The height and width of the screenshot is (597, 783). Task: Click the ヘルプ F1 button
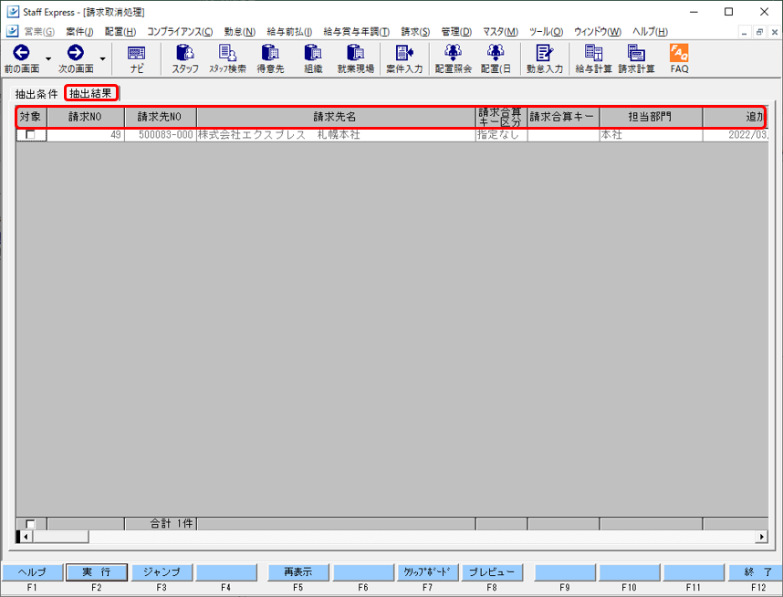pyautogui.click(x=33, y=572)
